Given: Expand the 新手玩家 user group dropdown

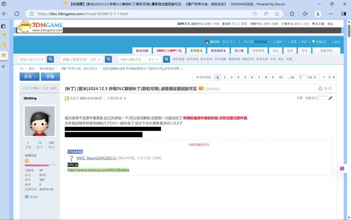Looking at the screenshot, I should pyautogui.click(x=262, y=42).
